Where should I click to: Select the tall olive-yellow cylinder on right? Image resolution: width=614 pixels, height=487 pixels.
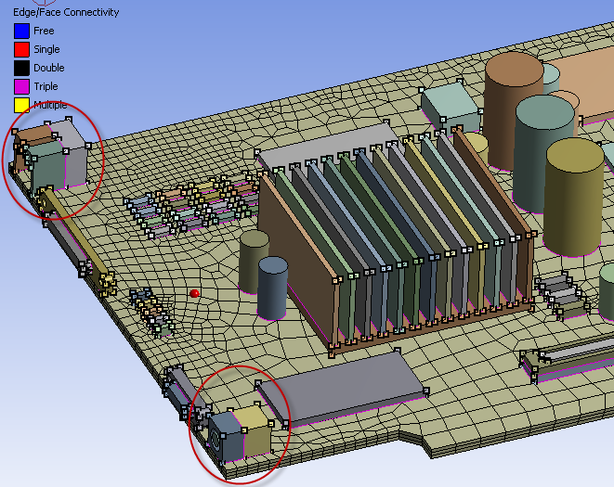[574, 199]
